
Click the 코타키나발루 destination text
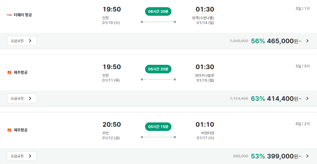pos(204,75)
